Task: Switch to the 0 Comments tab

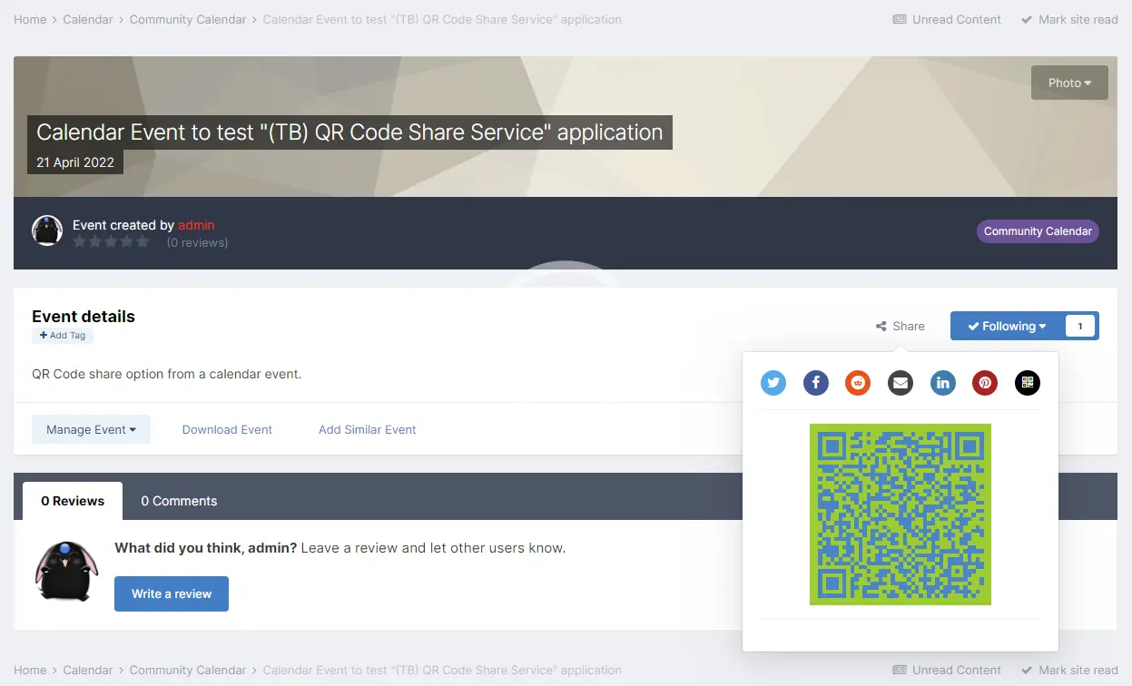Action: 179,501
